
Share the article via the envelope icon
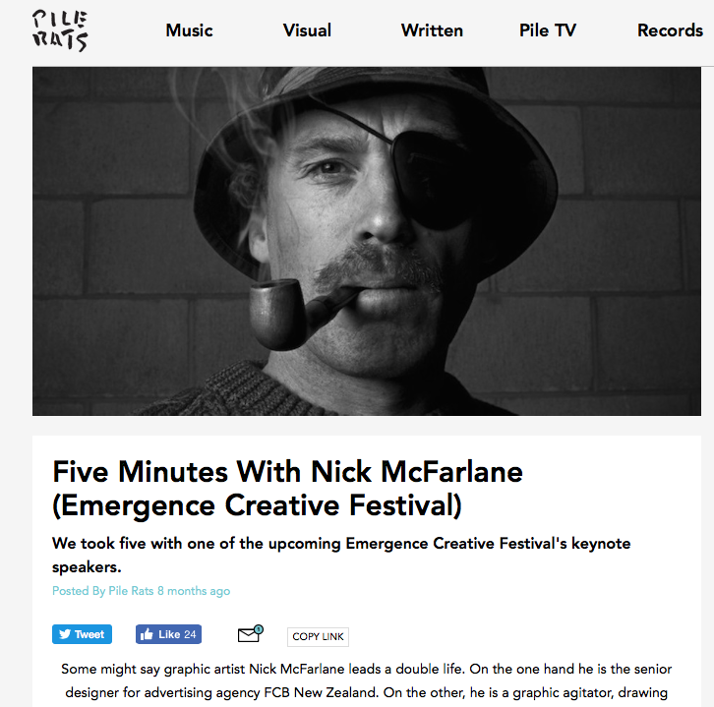tap(250, 633)
